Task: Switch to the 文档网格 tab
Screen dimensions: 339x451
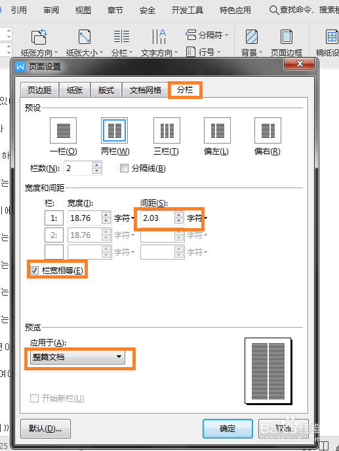Action: click(x=146, y=90)
